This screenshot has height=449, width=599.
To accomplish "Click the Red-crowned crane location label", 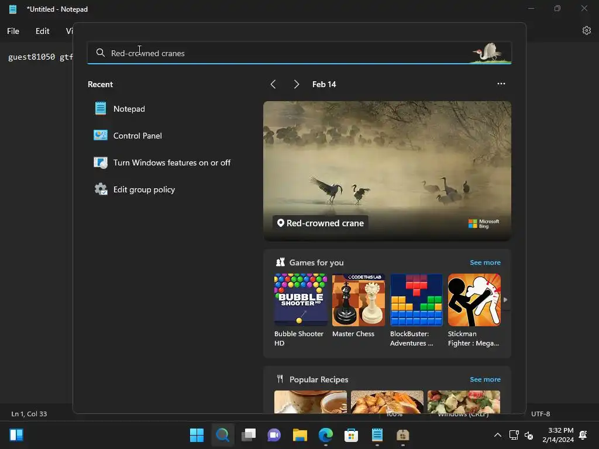I will pos(321,223).
